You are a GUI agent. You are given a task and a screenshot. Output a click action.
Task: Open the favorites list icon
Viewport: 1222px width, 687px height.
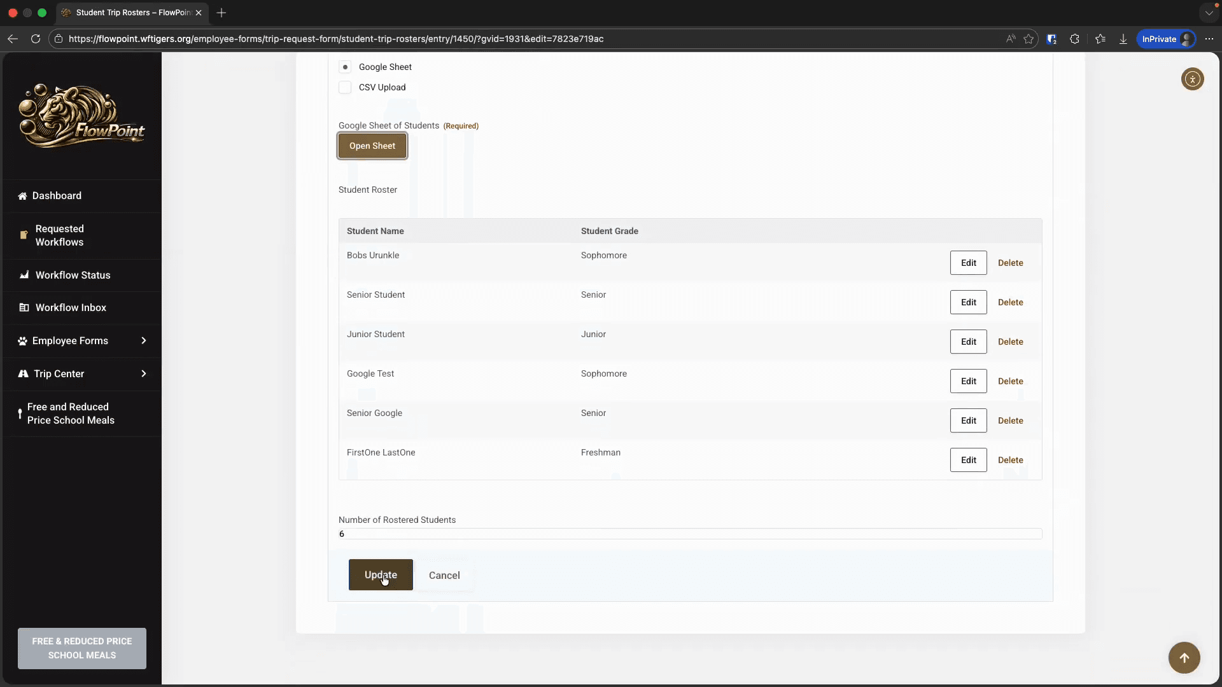pyautogui.click(x=1100, y=39)
